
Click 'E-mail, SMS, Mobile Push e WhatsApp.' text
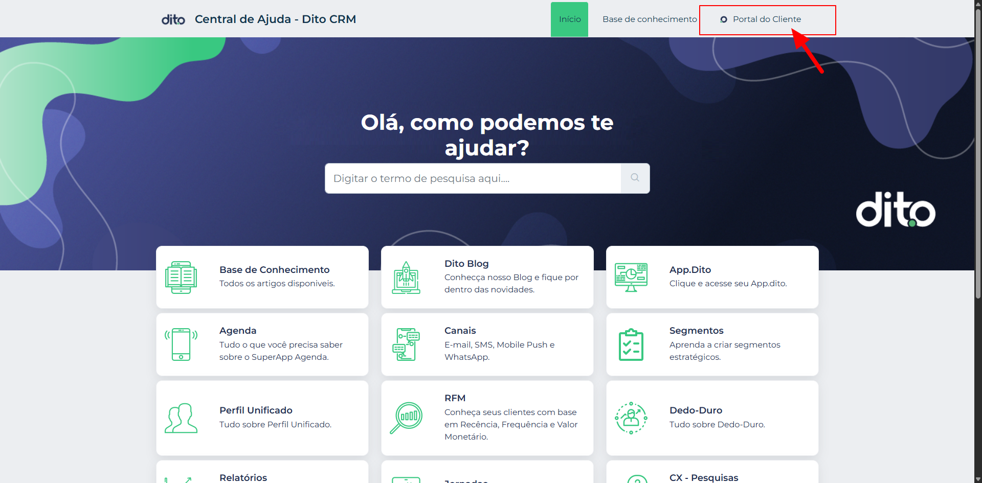[x=499, y=351]
